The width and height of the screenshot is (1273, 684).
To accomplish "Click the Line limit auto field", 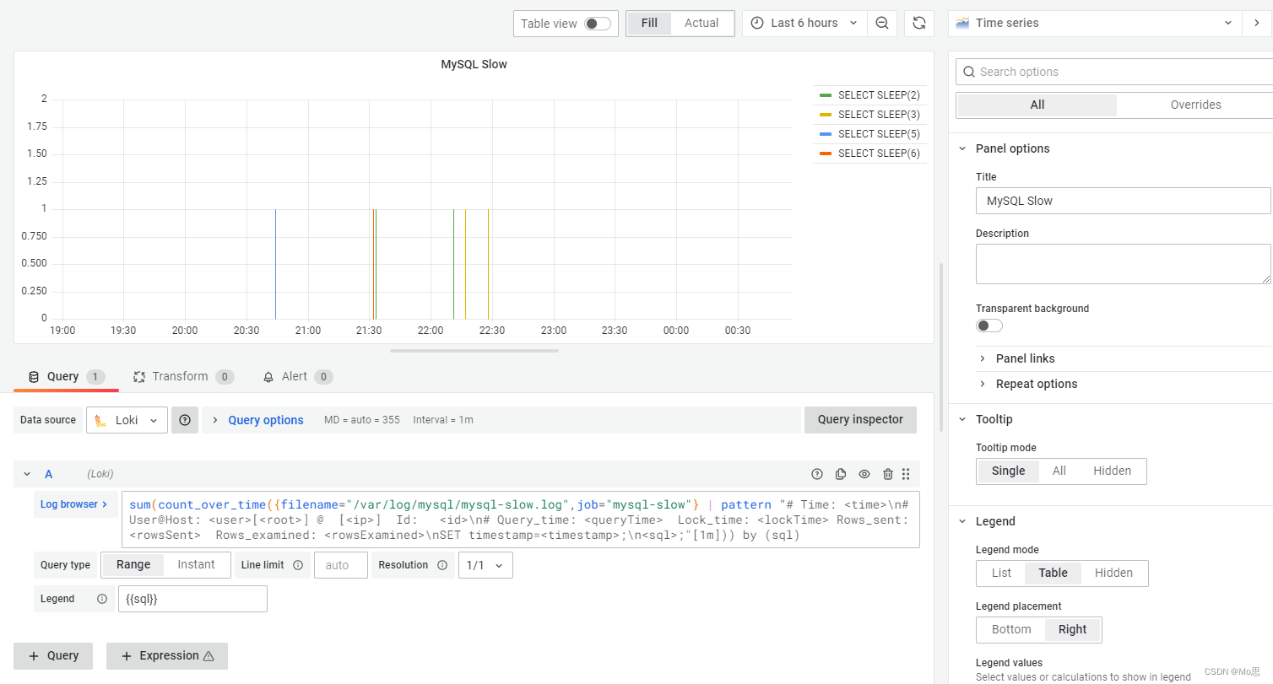I will click(341, 565).
